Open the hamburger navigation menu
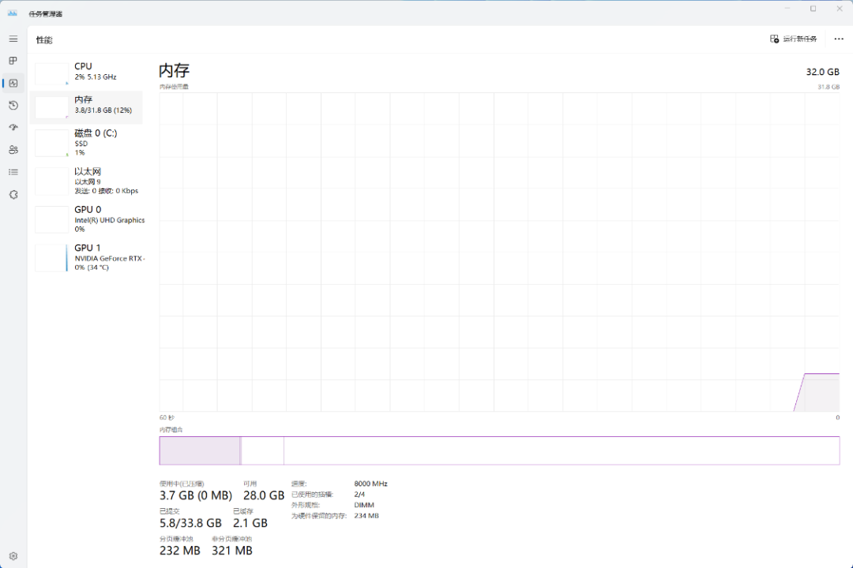This screenshot has width=853, height=568. [x=13, y=39]
